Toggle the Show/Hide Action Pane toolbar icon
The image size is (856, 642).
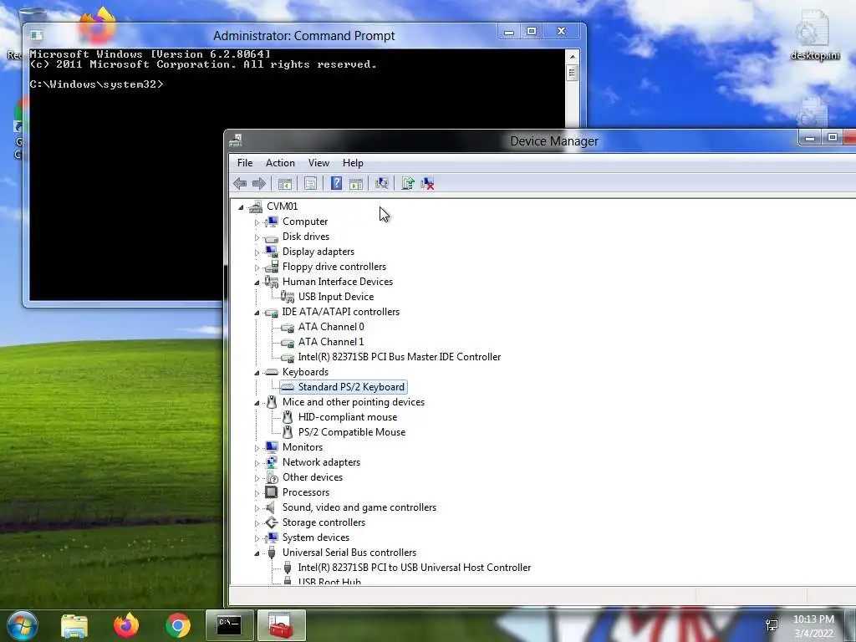(x=356, y=184)
